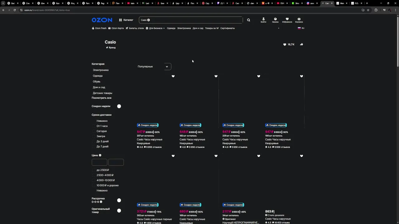Image resolution: width=399 pixels, height=224 pixels.
Task: Like the Casio brand heart icon
Action: pyautogui.click(x=285, y=44)
